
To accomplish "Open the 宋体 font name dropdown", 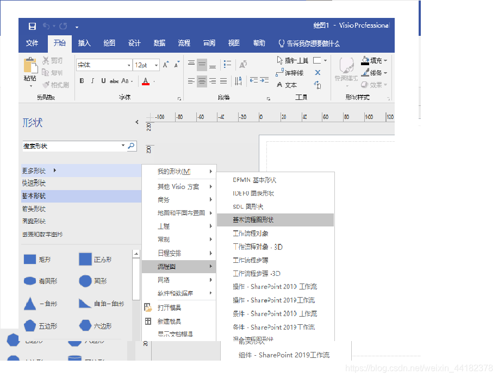I will 129,65.
